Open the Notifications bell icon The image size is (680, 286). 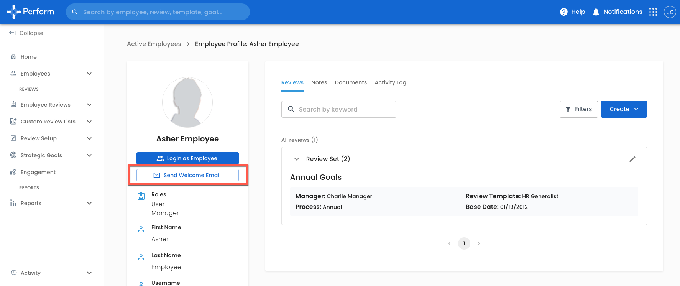pos(596,12)
